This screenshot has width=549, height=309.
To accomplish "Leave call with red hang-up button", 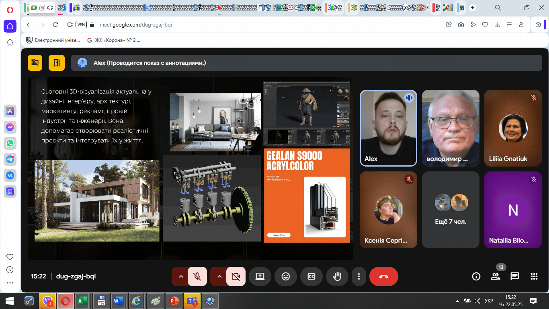I will point(384,276).
